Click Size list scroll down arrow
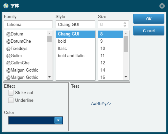The image size is (168, 134). [126, 77]
